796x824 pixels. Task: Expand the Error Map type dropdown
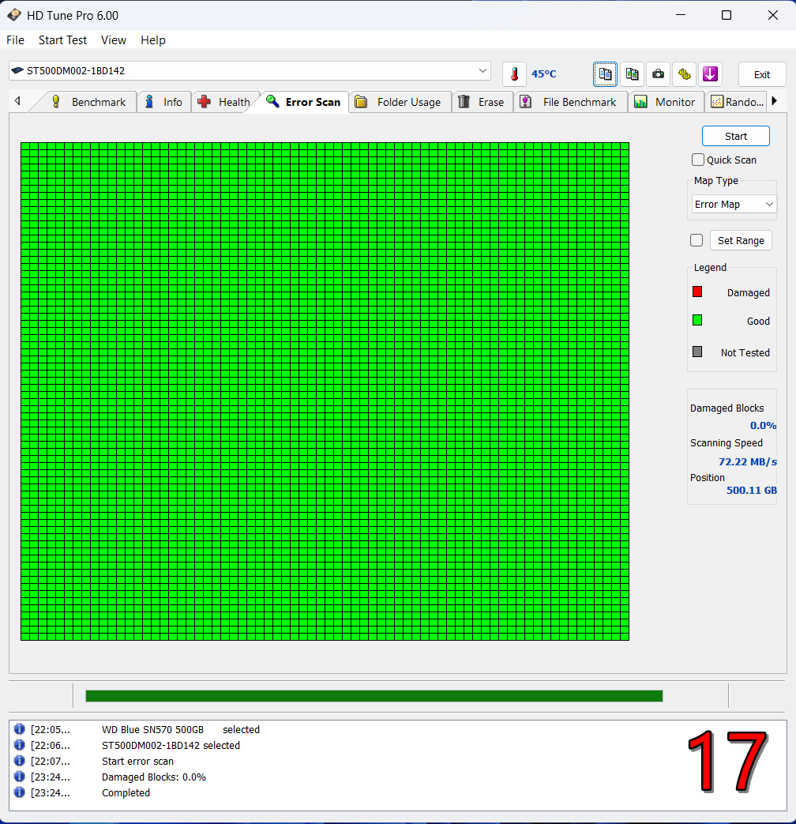(x=734, y=205)
